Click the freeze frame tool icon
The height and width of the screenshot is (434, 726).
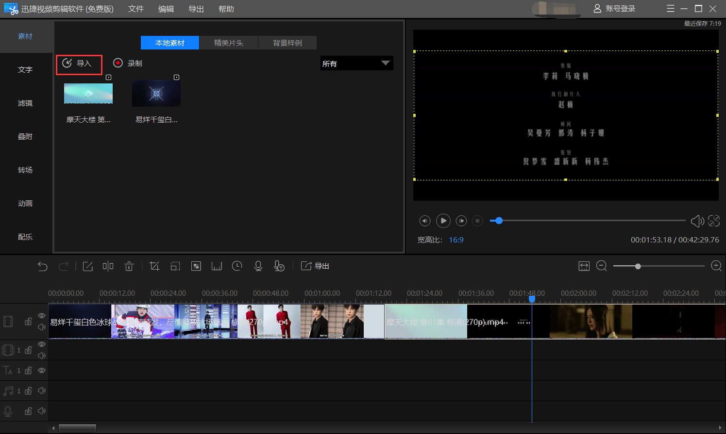pos(217,266)
